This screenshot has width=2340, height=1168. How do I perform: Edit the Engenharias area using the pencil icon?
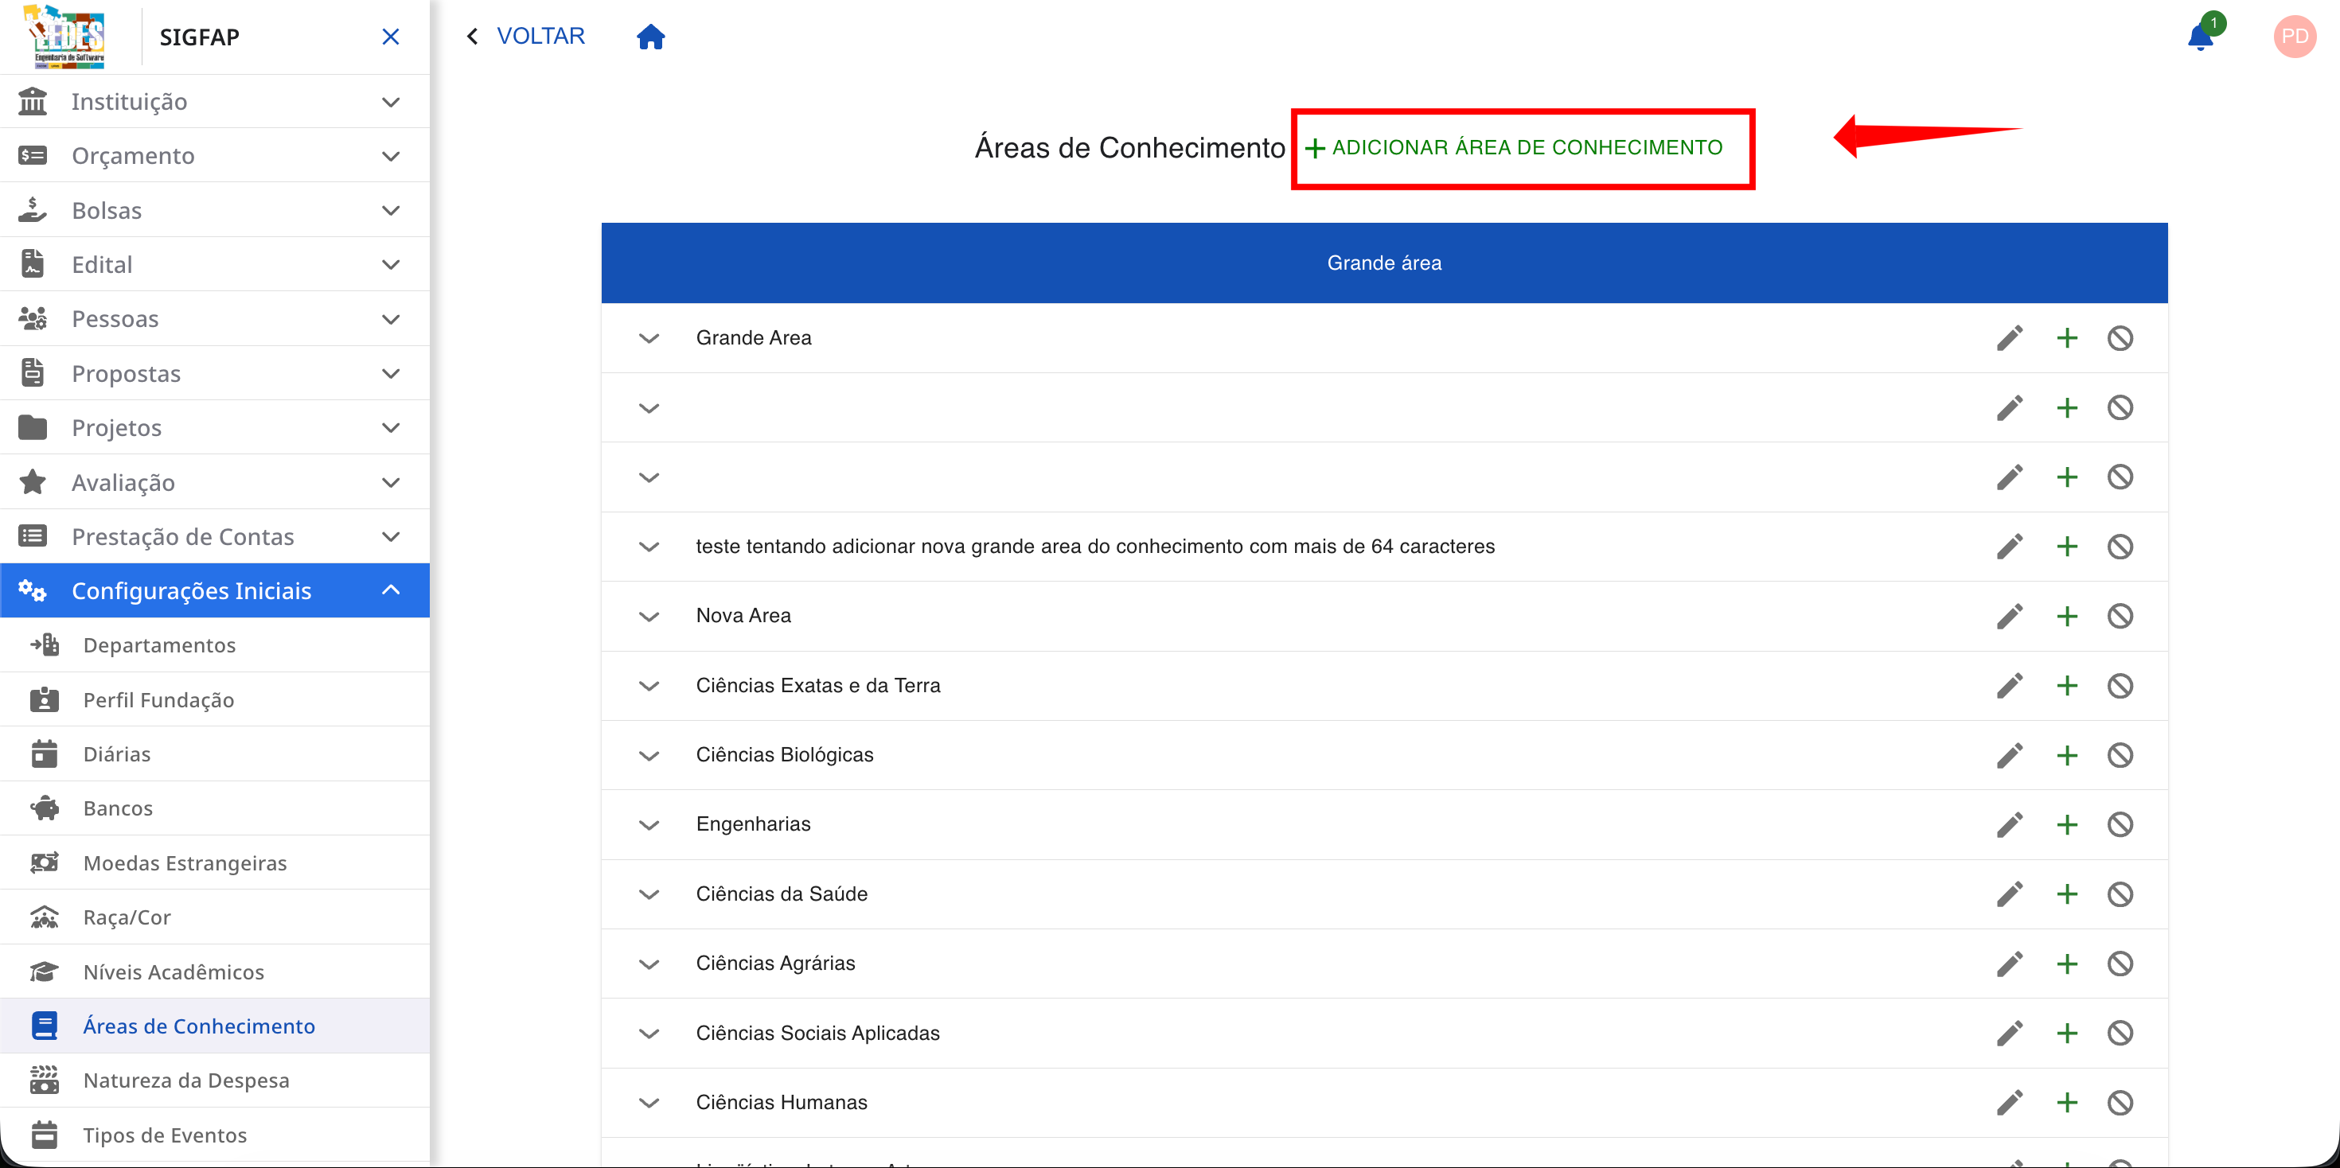point(2010,823)
